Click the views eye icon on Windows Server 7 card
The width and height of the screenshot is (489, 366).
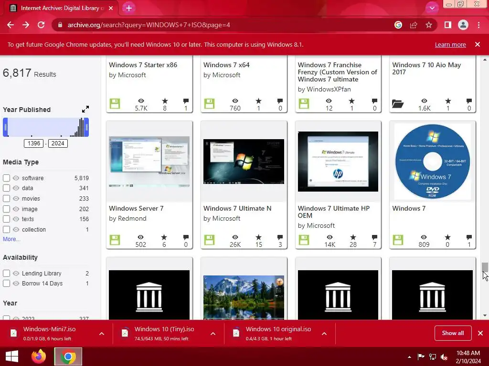(x=141, y=237)
